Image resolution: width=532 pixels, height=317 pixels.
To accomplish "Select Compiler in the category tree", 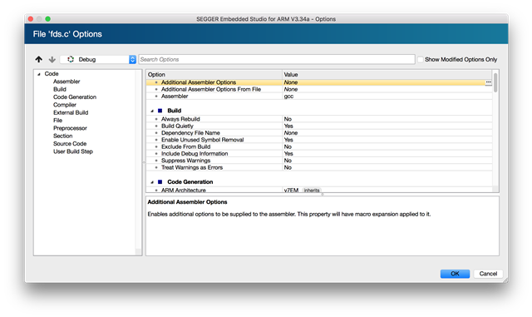I will coord(65,105).
